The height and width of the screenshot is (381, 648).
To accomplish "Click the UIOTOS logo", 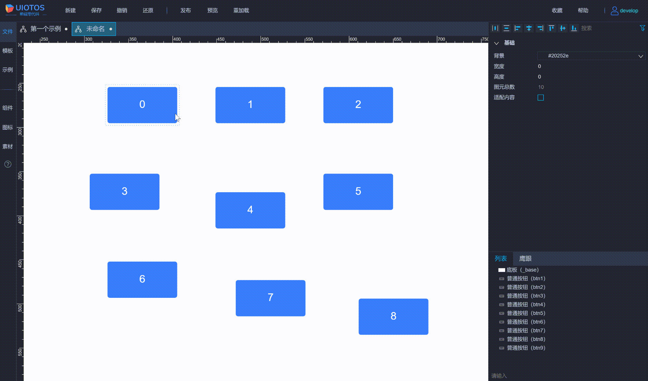I will point(25,10).
